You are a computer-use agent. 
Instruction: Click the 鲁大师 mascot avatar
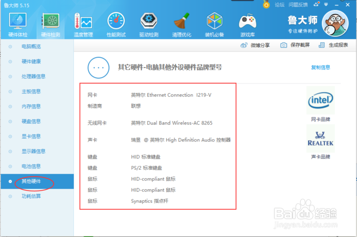335,24
